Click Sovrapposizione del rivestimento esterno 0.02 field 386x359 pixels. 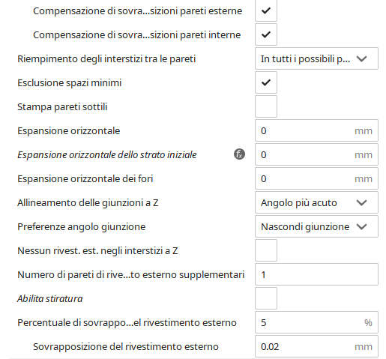(x=316, y=346)
